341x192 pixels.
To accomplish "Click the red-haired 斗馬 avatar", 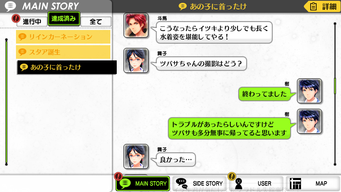I will [x=136, y=25].
